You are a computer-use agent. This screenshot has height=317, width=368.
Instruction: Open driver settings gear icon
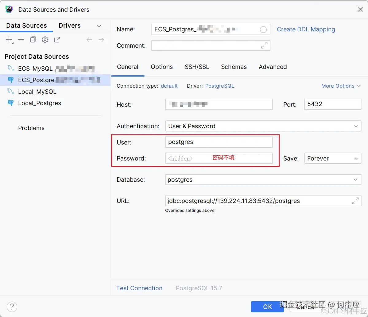point(45,39)
